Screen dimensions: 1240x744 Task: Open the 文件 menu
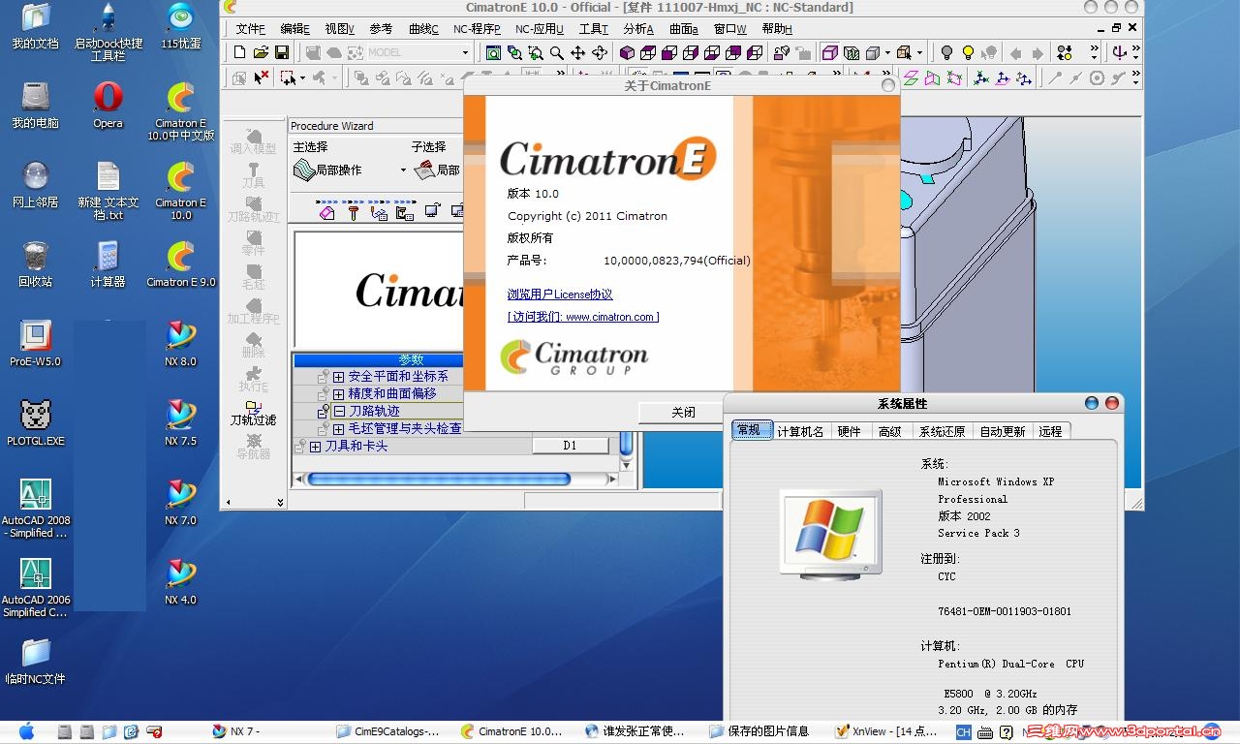[250, 29]
